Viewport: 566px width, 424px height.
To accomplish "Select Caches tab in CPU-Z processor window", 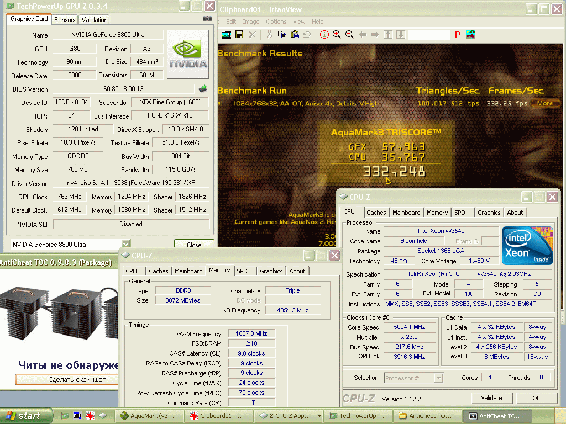I will [x=376, y=213].
